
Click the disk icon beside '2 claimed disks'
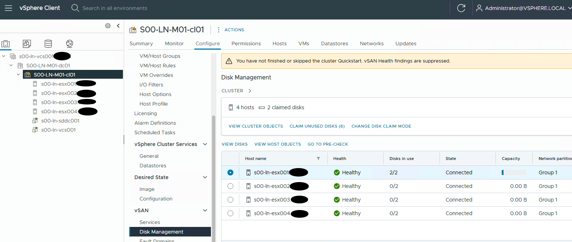click(x=262, y=108)
